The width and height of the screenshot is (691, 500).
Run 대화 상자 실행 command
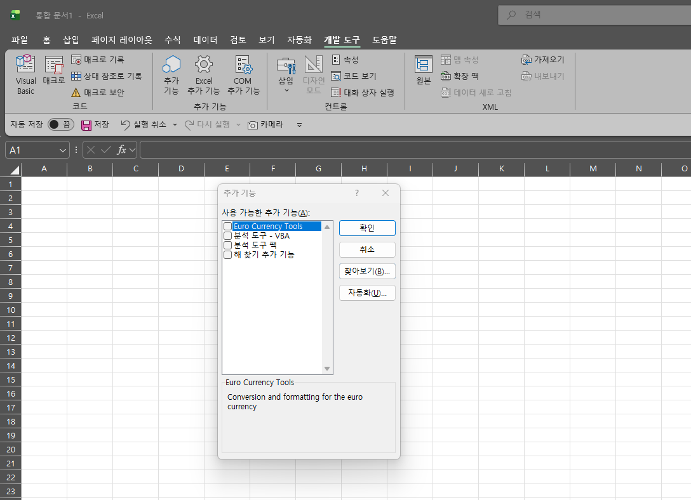pos(363,93)
